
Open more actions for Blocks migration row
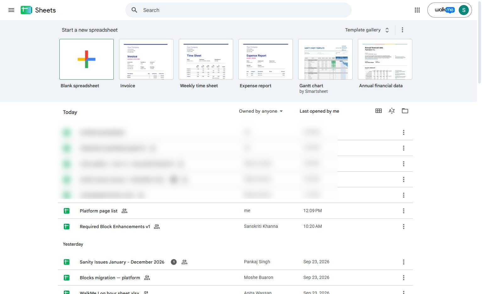click(403, 278)
